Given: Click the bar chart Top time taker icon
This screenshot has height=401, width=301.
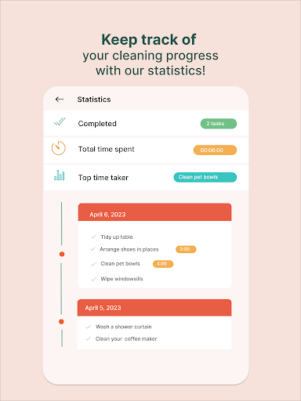Looking at the screenshot, I should [60, 175].
